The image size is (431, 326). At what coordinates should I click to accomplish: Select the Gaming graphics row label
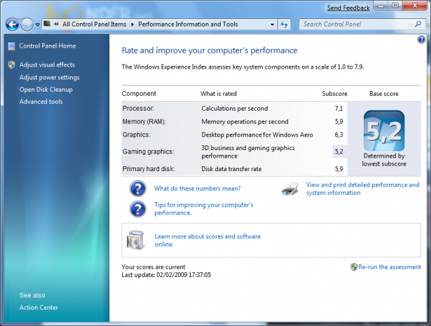click(148, 151)
